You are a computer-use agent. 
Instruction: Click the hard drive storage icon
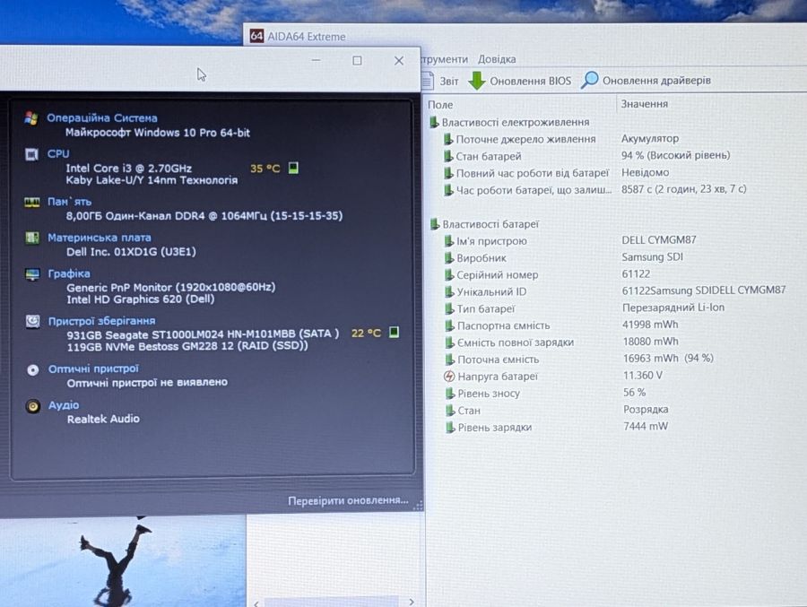[32, 321]
